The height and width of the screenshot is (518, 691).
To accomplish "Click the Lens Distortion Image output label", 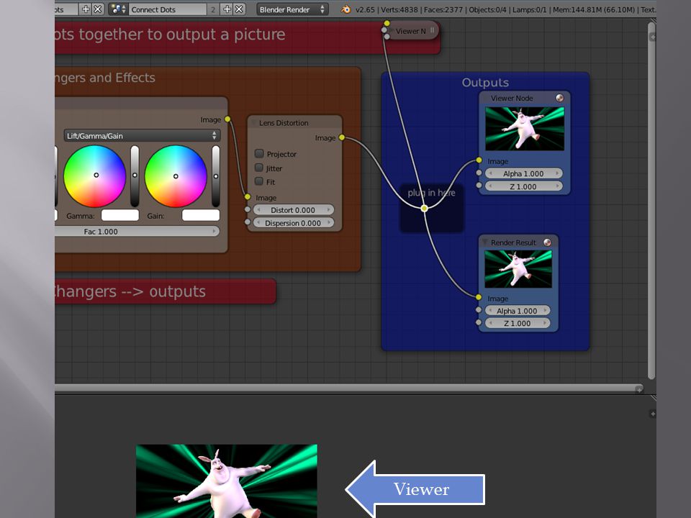I will (x=325, y=138).
